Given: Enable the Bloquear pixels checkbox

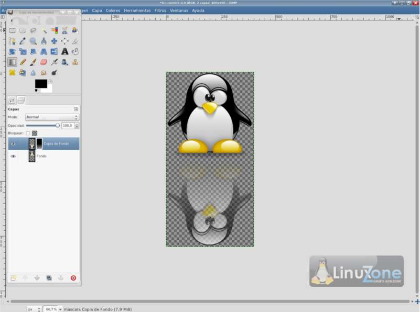Looking at the screenshot, I should tap(28, 133).
